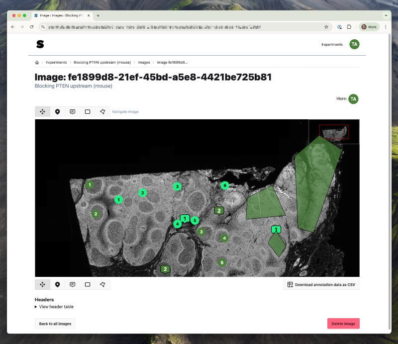Select the pan tool in the top toolbar
This screenshot has width=398, height=344.
(x=42, y=111)
